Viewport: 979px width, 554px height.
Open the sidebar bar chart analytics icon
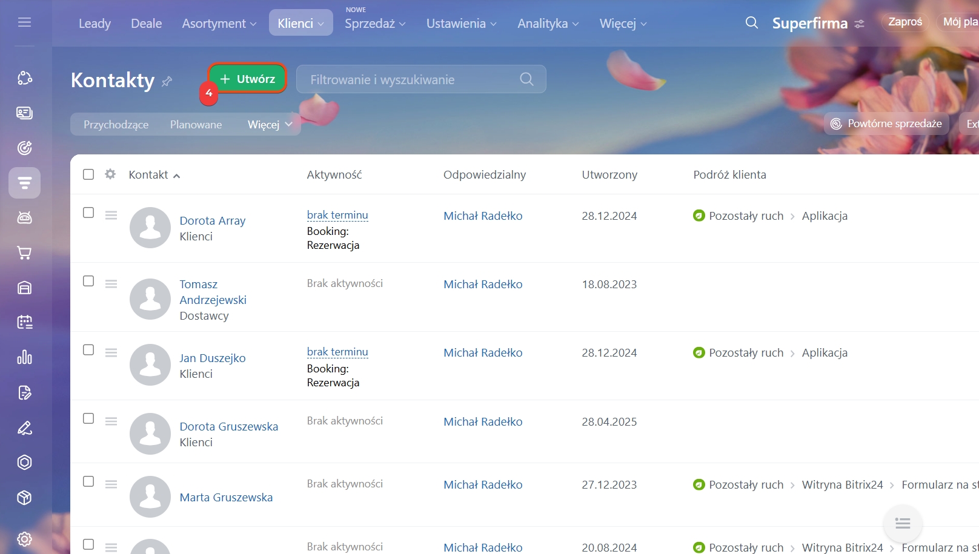pyautogui.click(x=24, y=357)
